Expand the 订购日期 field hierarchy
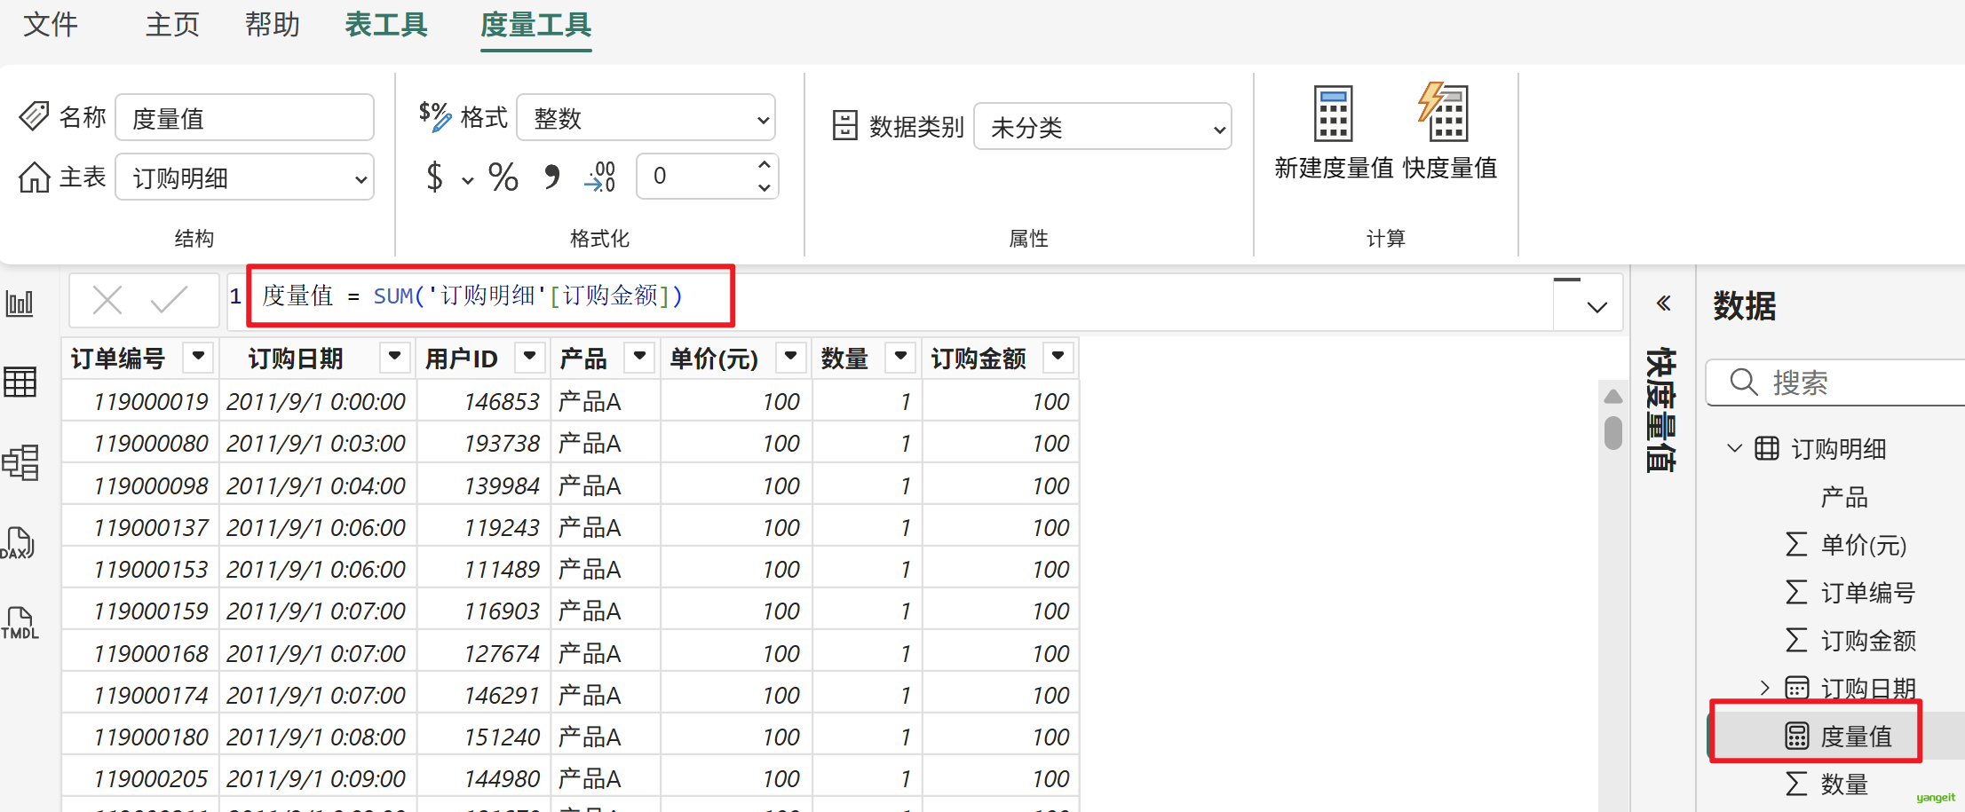This screenshot has height=812, width=1965. (1764, 688)
